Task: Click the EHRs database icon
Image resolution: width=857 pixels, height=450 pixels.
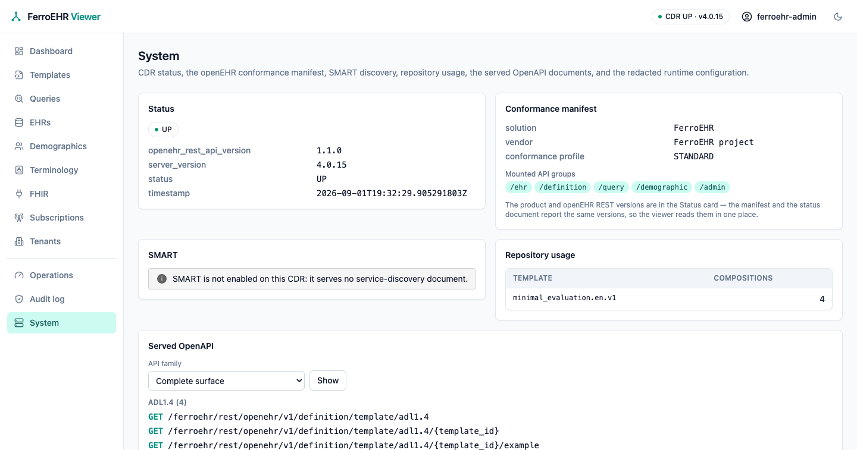Action: 19,122
